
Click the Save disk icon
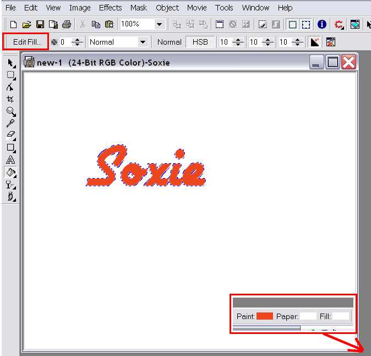[40, 24]
